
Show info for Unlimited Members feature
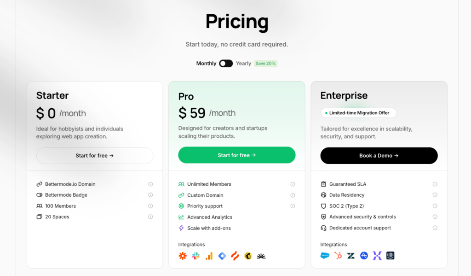(293, 184)
